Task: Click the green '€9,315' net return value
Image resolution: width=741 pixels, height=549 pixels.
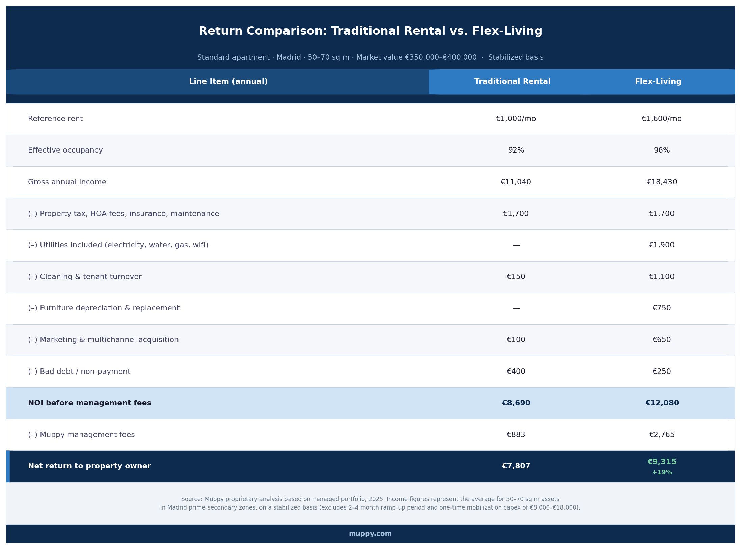Action: [662, 462]
